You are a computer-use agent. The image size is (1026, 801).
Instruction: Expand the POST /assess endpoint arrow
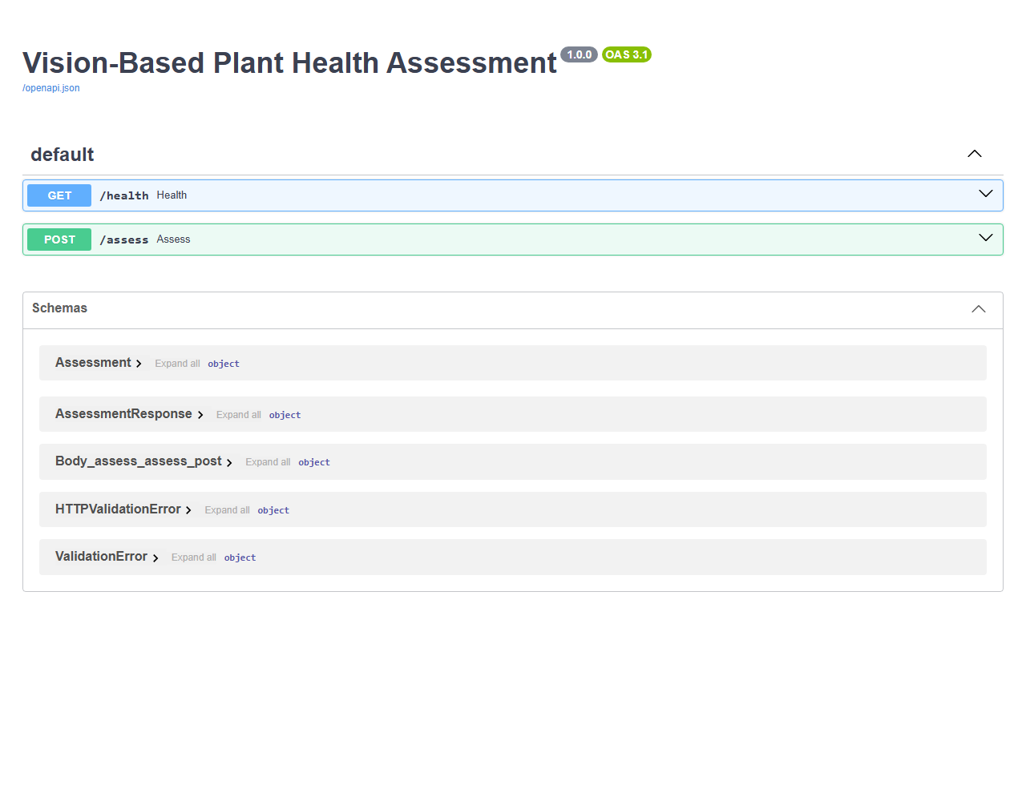[x=986, y=238]
